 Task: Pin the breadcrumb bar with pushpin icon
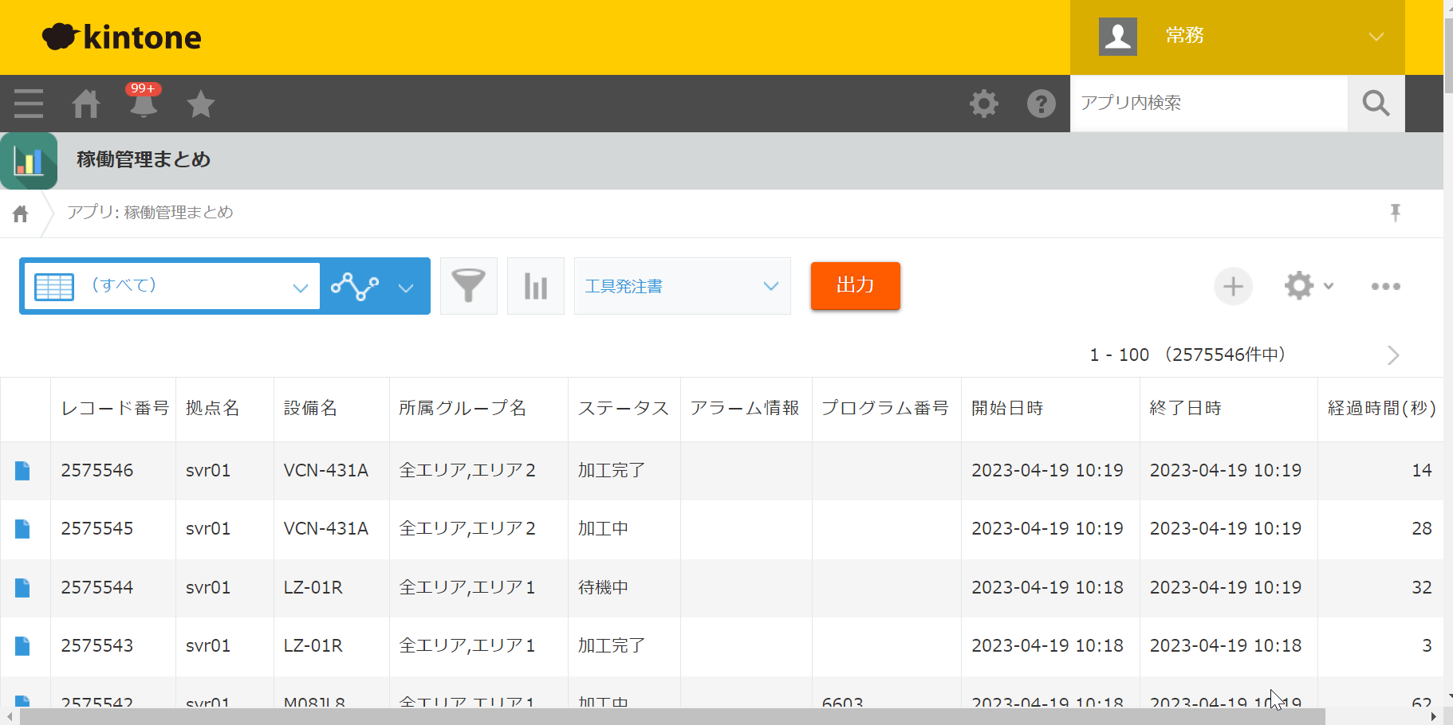[1395, 213]
